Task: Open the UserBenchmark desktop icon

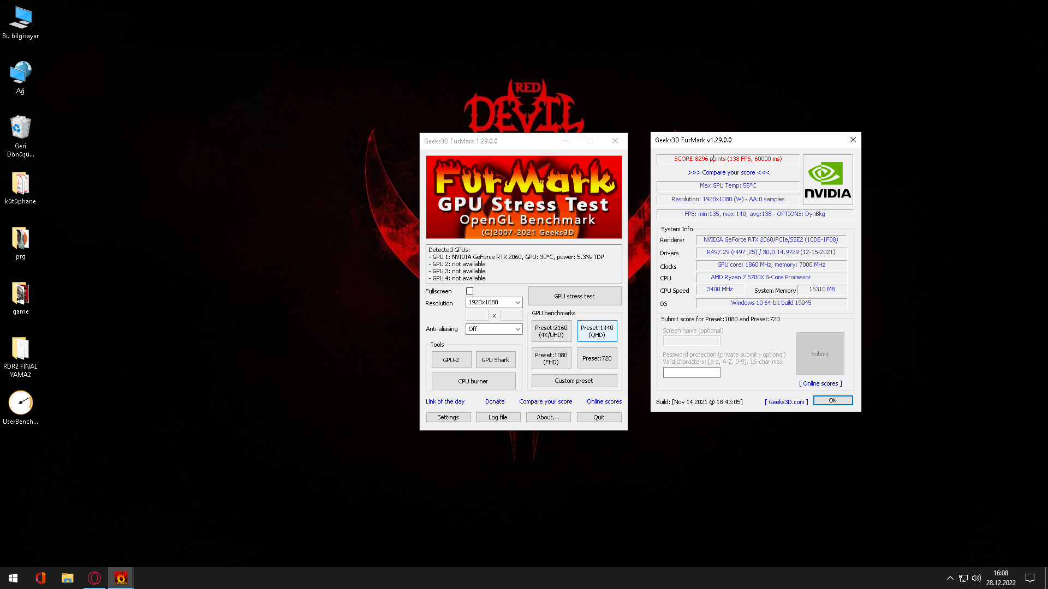Action: 21,404
